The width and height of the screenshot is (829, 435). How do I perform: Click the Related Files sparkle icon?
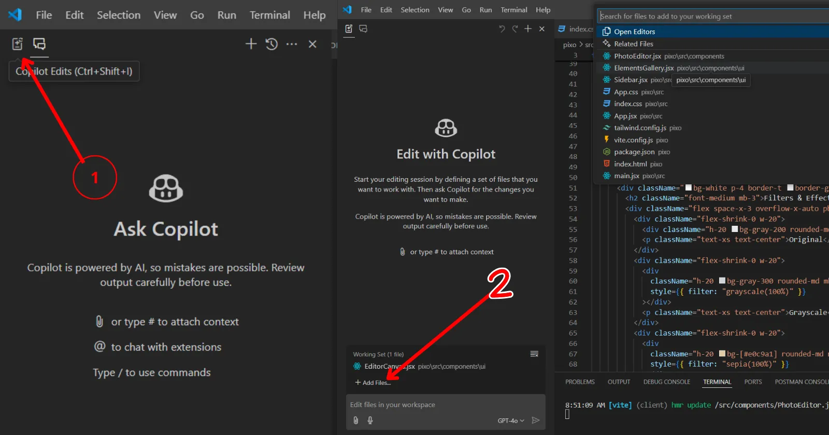(606, 44)
